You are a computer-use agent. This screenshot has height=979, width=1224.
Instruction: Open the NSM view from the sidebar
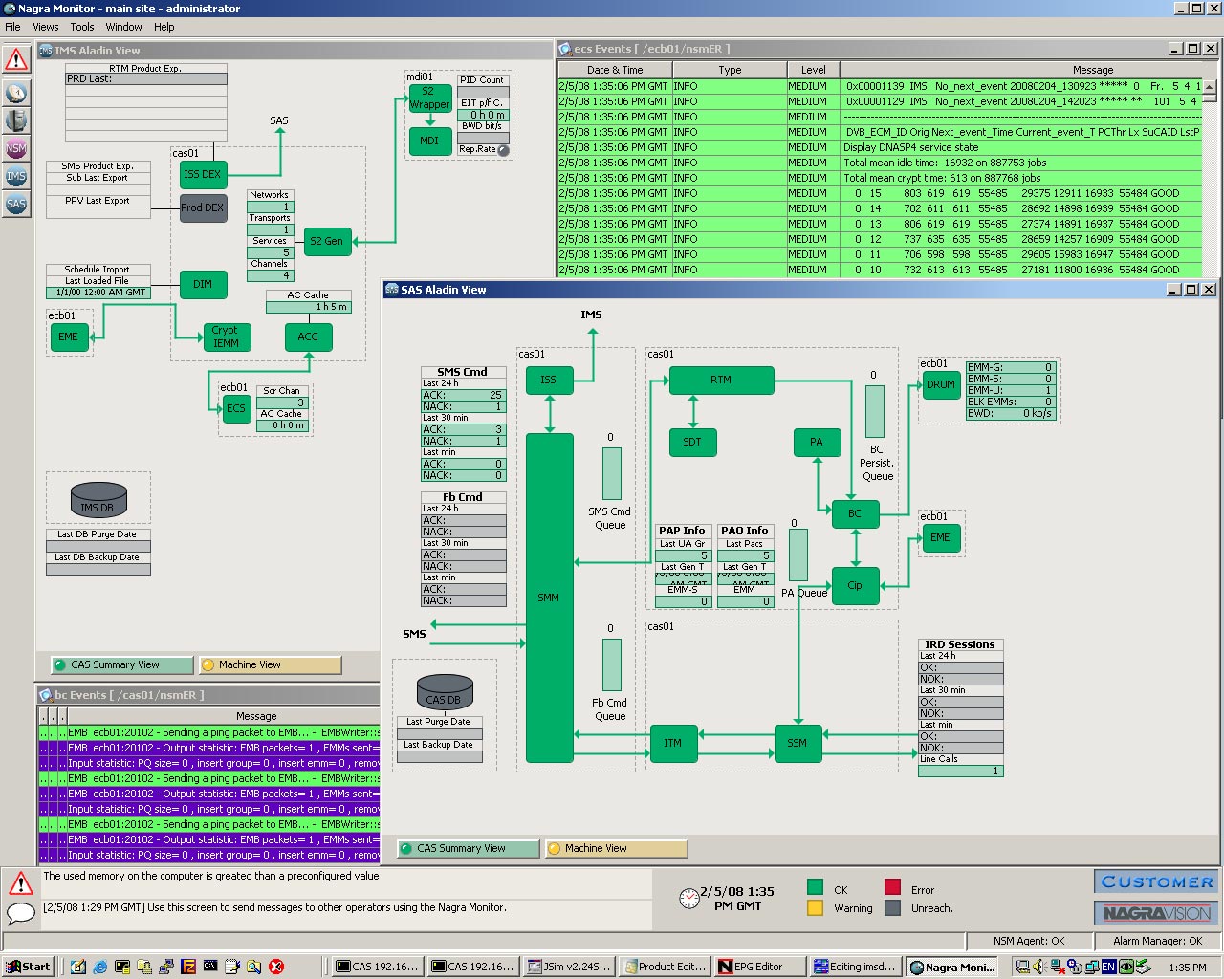coord(16,148)
